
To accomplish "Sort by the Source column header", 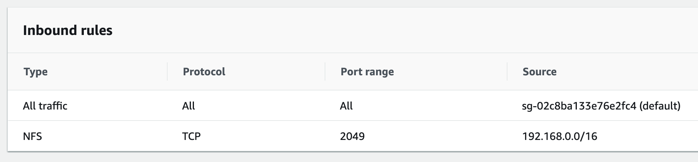I will 540,72.
